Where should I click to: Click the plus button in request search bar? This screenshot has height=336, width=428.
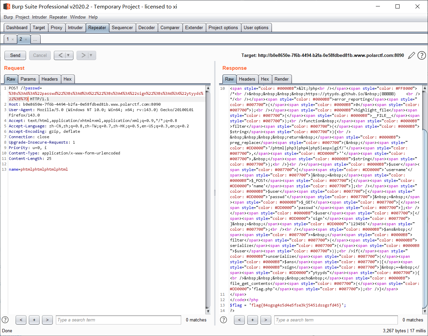34,320
